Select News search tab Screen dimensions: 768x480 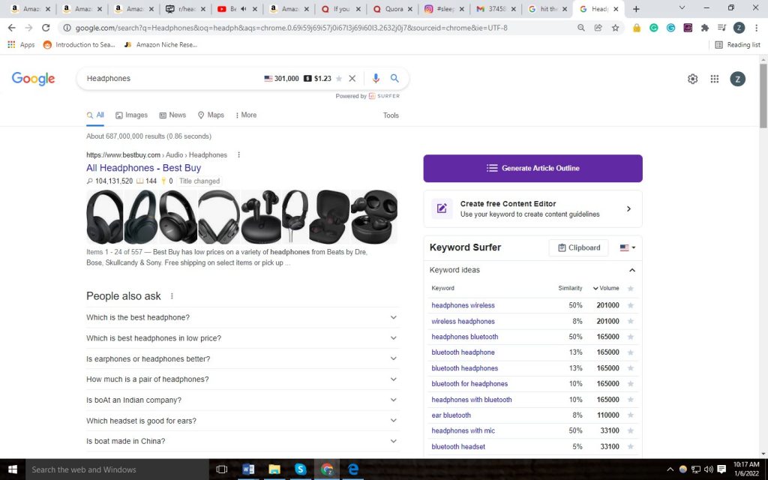coord(172,115)
